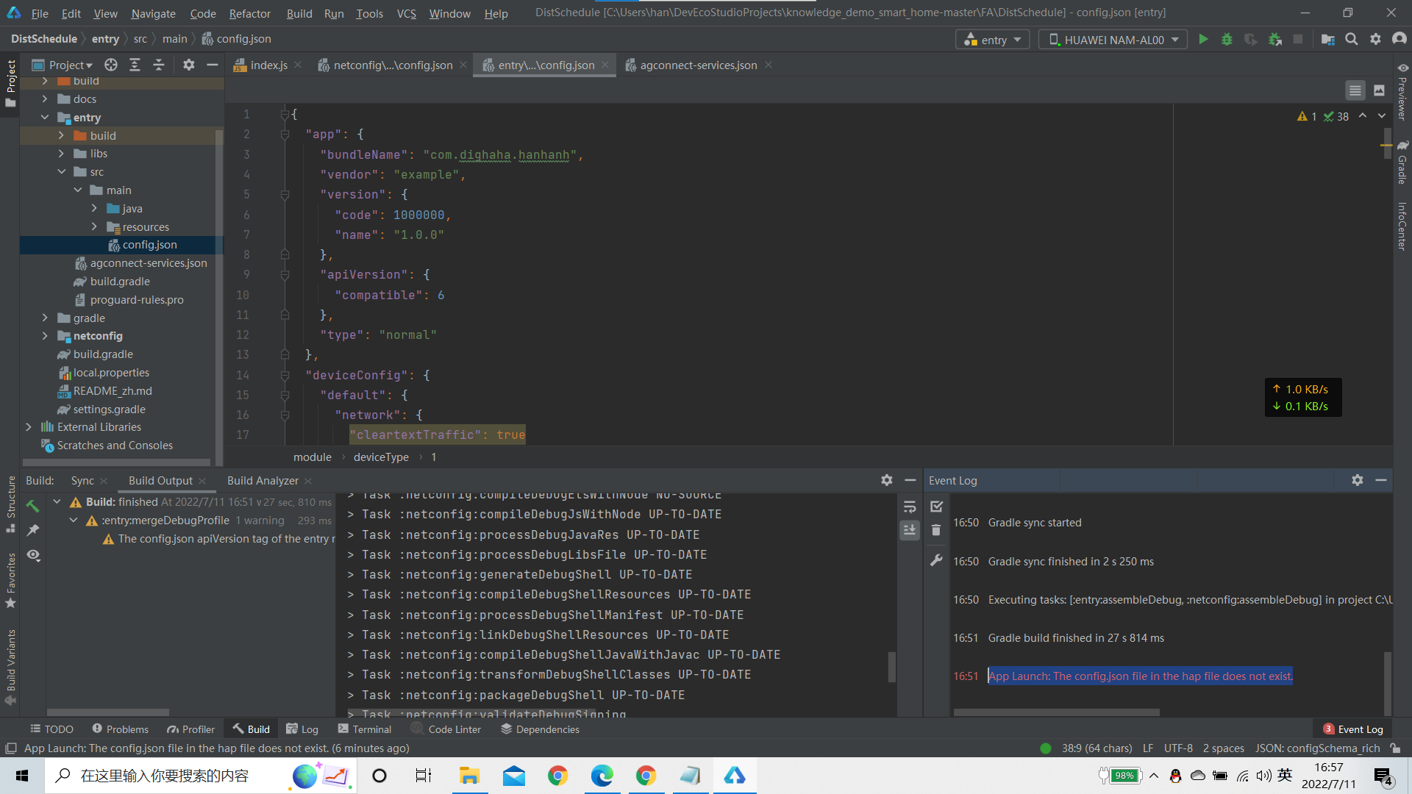This screenshot has width=1412, height=794.
Task: Go to previous highlighted problem arrow
Action: pos(1363,116)
